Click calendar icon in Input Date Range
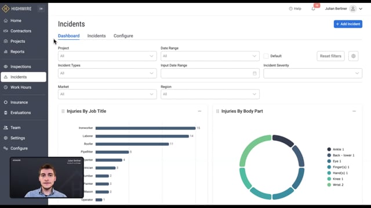 coord(254,73)
